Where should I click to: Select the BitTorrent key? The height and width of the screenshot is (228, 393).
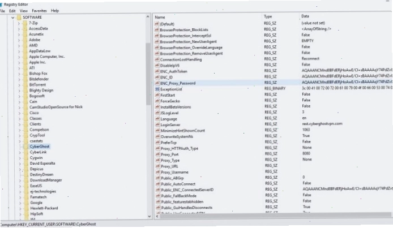[x=37, y=85]
